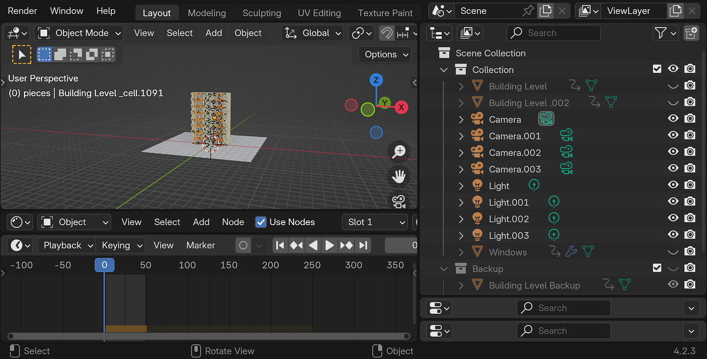Image resolution: width=707 pixels, height=359 pixels.
Task: Open the Keying menu in timeline
Action: click(x=121, y=245)
